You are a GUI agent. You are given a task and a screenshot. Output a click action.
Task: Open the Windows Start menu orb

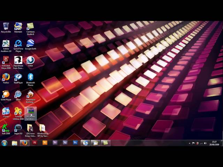(5, 143)
